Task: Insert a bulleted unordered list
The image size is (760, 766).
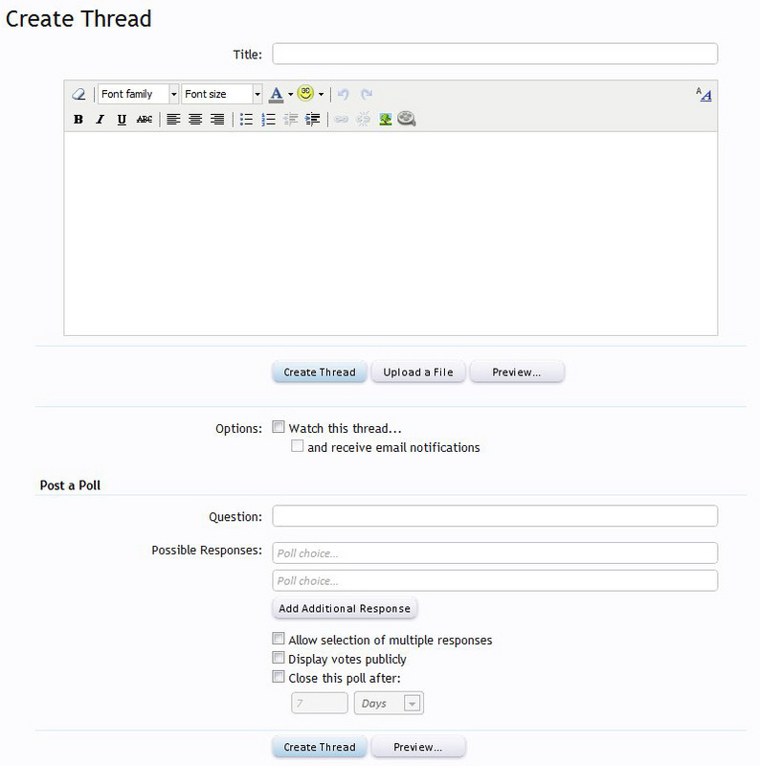Action: click(246, 120)
